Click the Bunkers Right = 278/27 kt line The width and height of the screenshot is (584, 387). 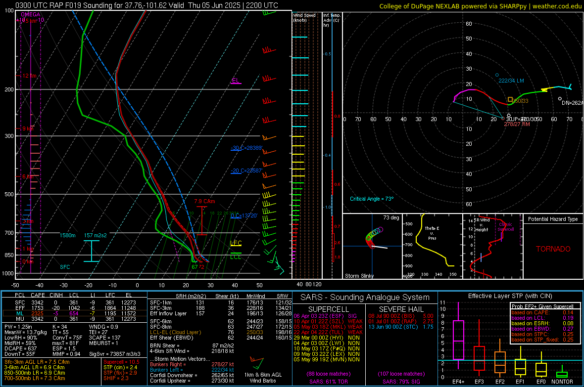click(192, 364)
